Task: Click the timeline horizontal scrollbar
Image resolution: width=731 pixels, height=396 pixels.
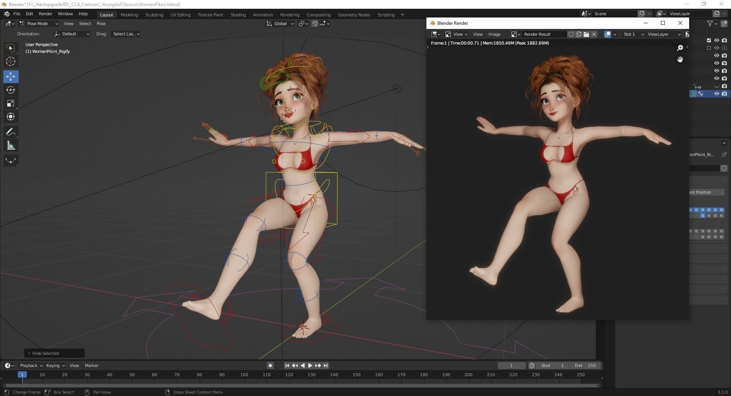Action: click(x=302, y=385)
